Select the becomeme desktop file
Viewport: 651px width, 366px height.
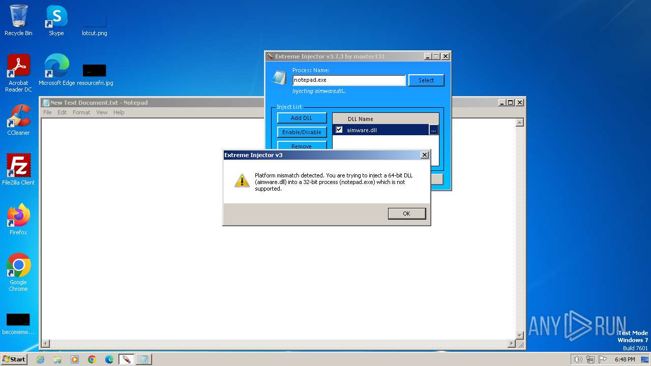pos(18,324)
